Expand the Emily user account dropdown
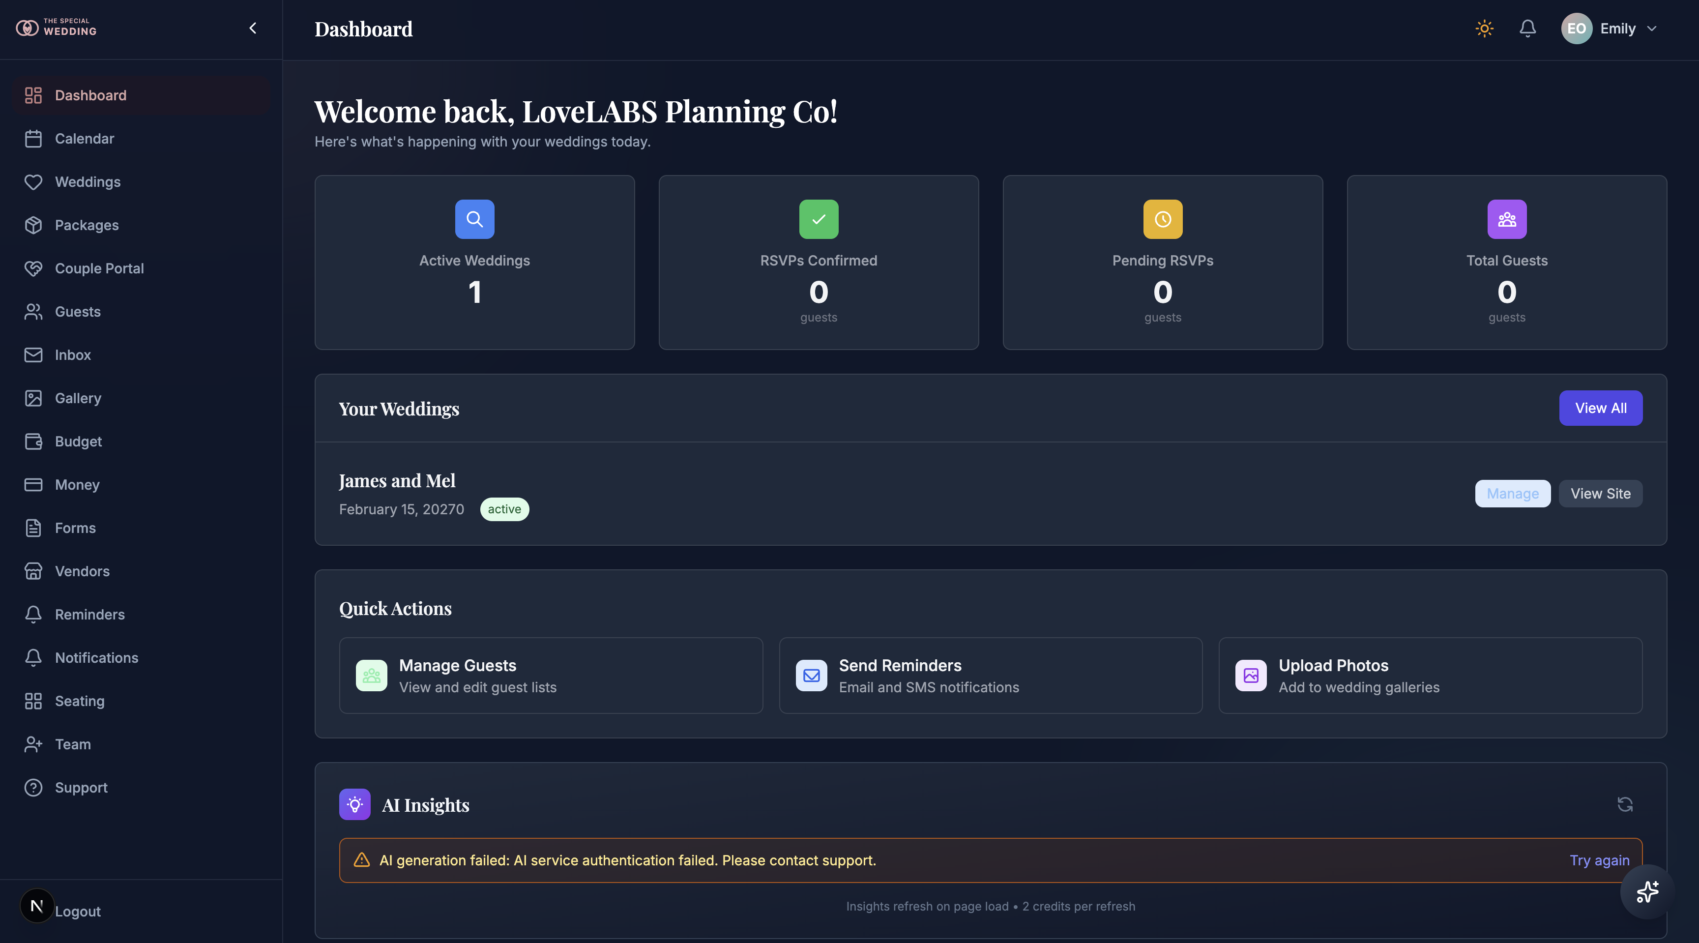This screenshot has width=1699, height=943. [1610, 29]
